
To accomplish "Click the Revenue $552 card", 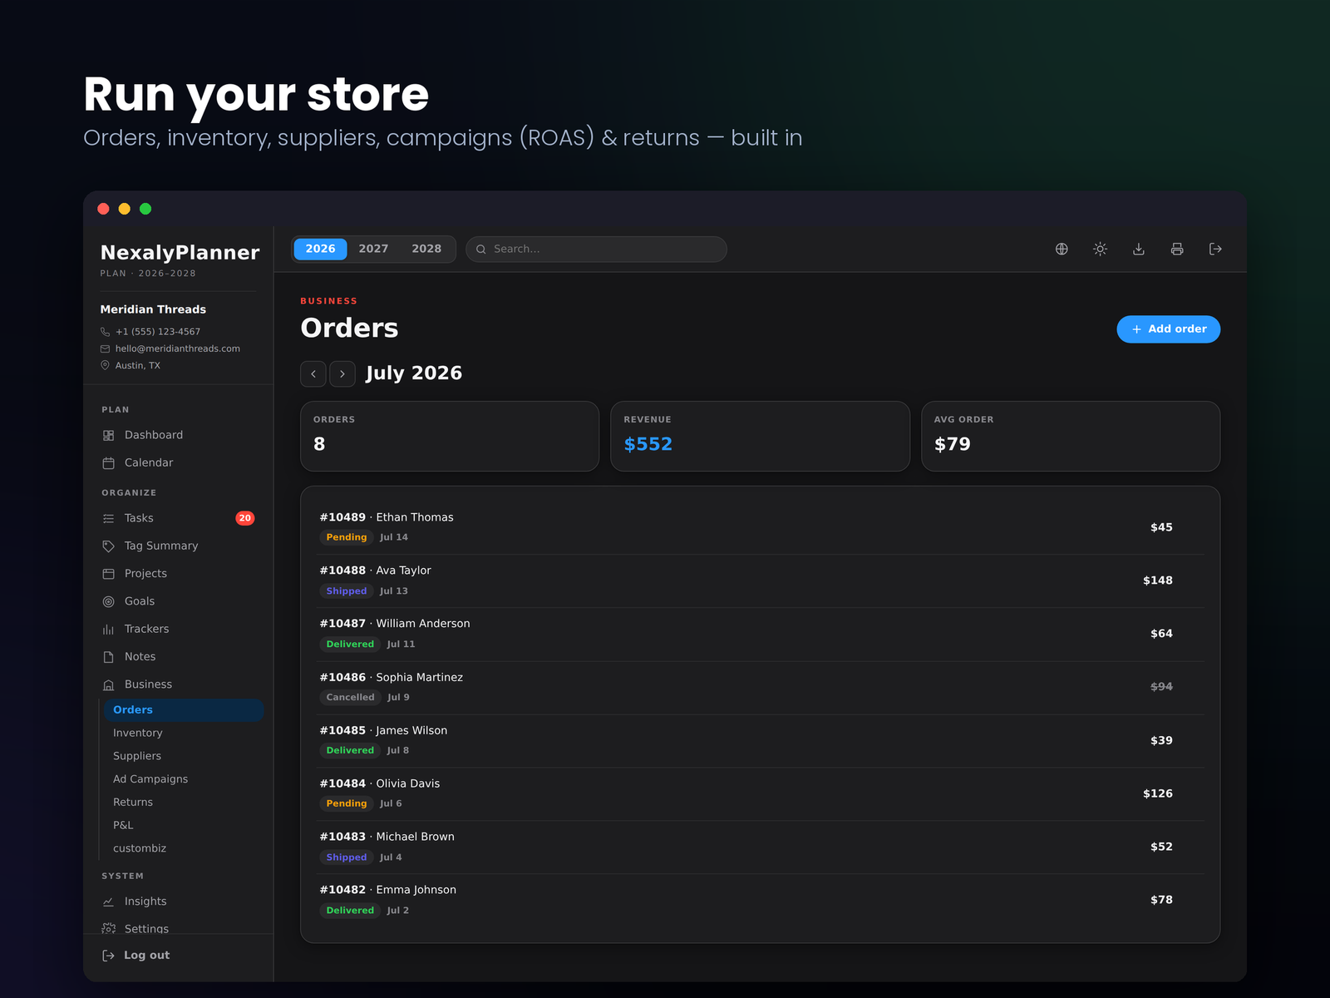I will [760, 437].
